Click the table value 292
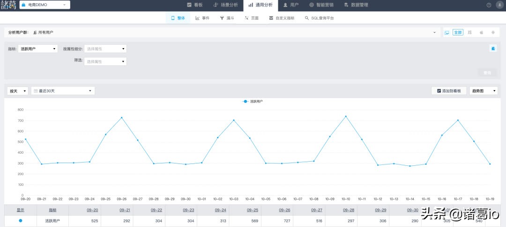The image size is (506, 227). click(x=127, y=221)
